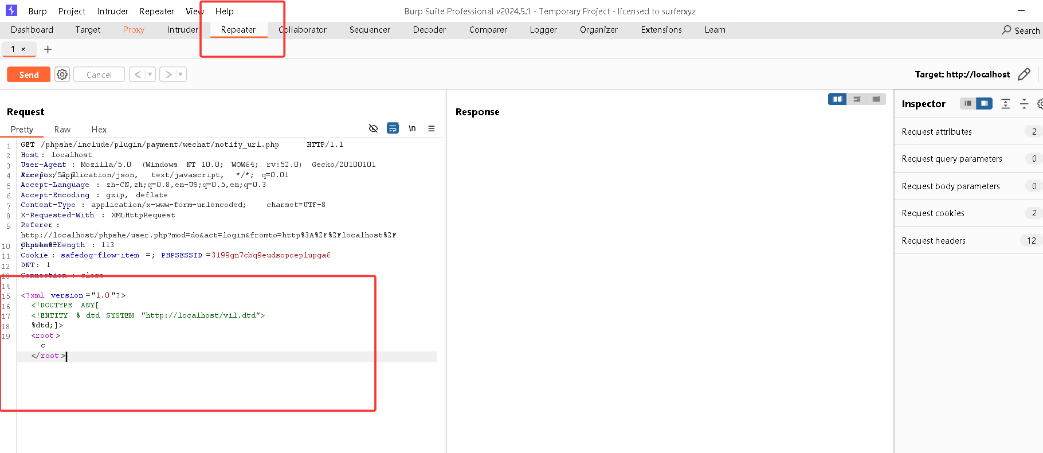Switch to the Dashboard tab
The image size is (1043, 453).
click(x=32, y=30)
